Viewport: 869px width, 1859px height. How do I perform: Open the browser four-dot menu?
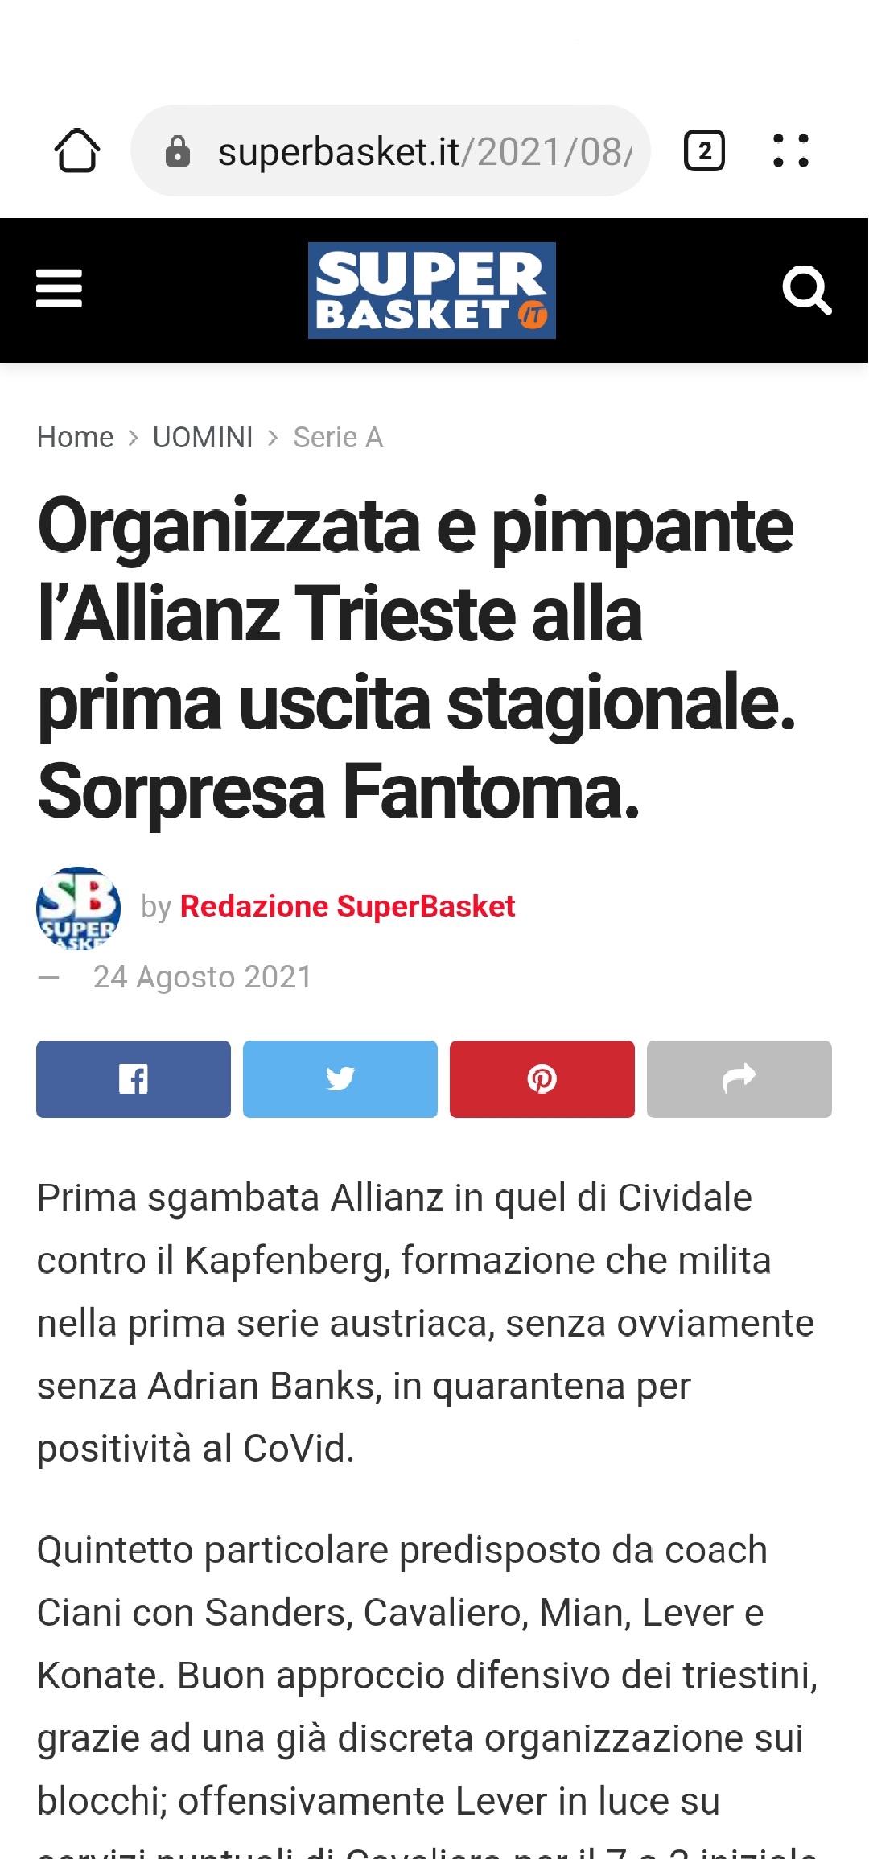pos(790,150)
